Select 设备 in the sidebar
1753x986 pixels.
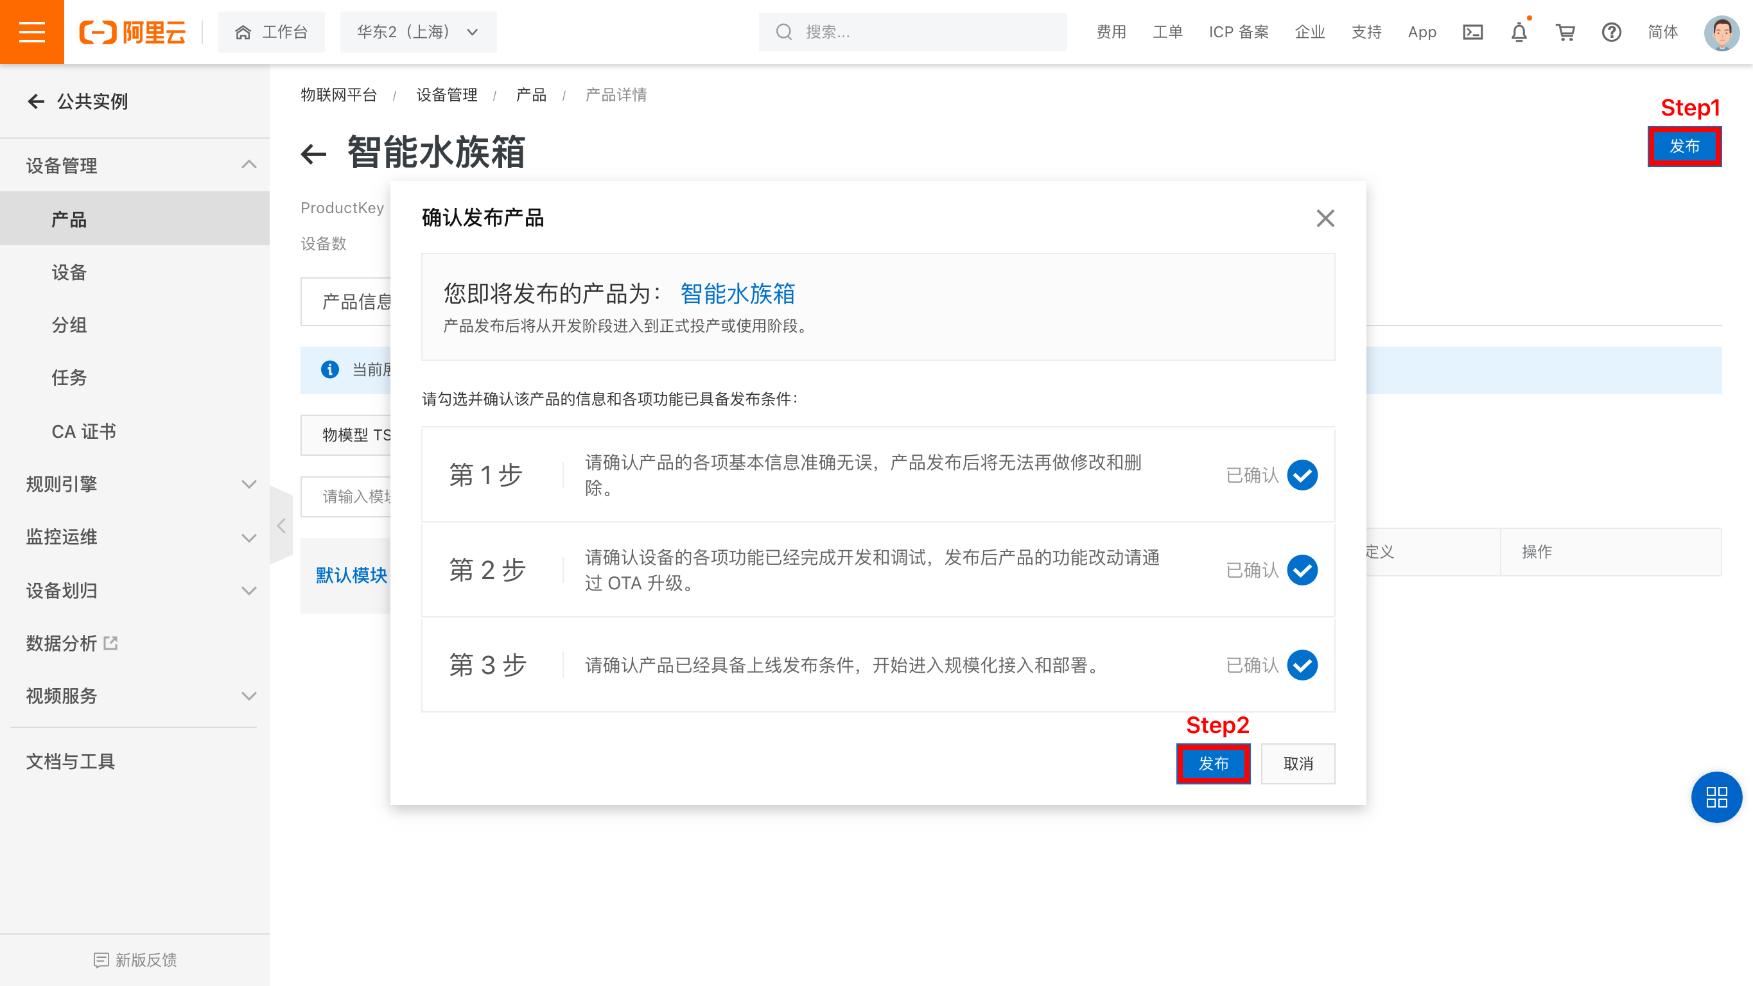click(x=69, y=272)
